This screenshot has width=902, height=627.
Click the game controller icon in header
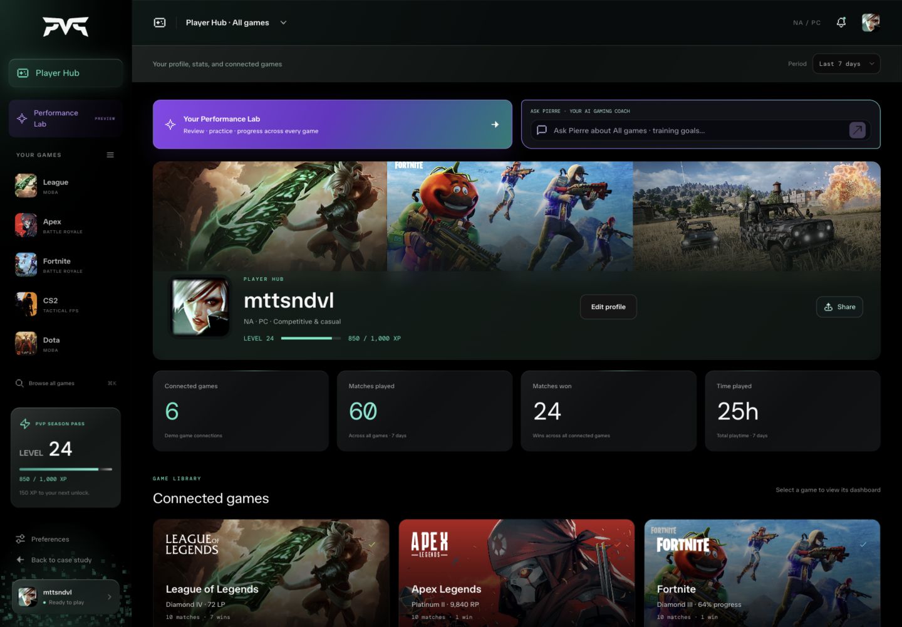[x=160, y=23]
